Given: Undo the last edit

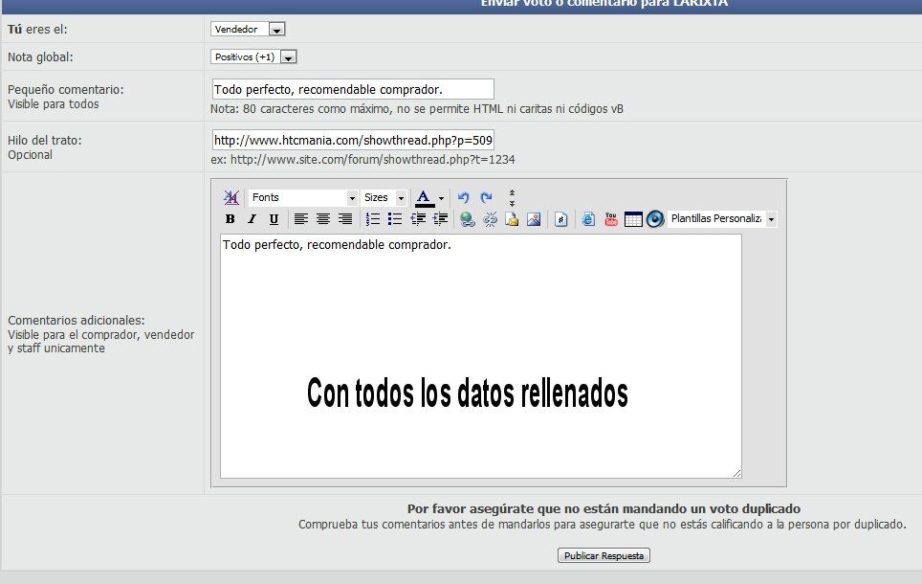Looking at the screenshot, I should click(x=464, y=197).
